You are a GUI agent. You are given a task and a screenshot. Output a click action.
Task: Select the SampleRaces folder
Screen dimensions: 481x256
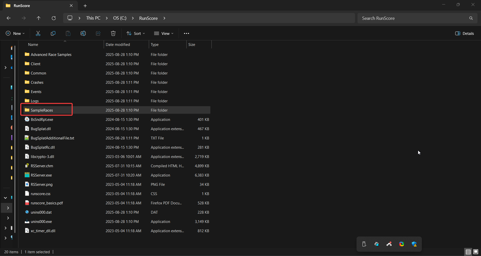(39, 110)
